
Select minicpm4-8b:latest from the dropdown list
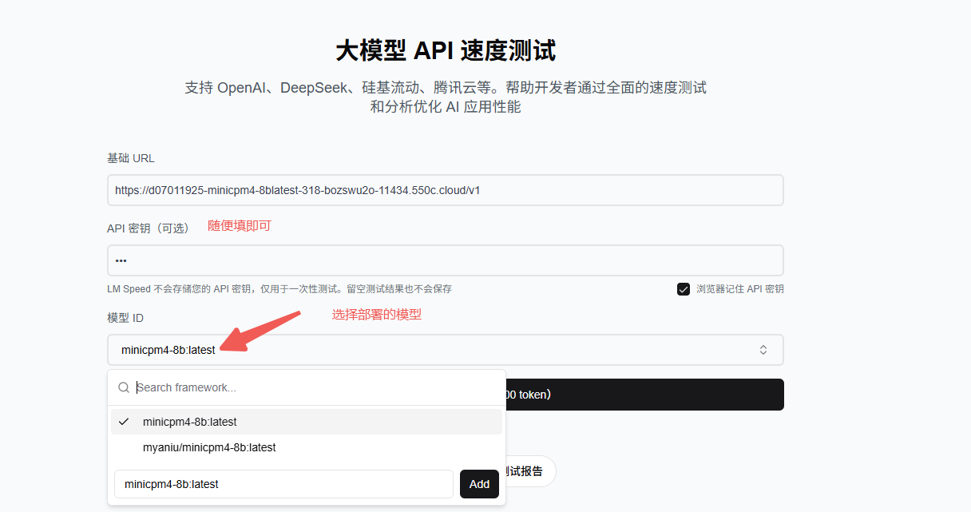[190, 422]
